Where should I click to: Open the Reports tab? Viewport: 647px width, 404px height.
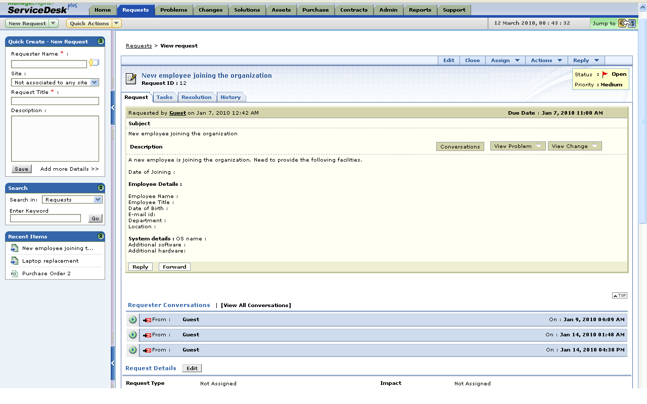pos(420,10)
